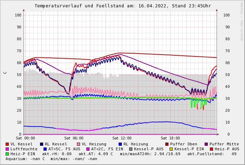The image size is (245, 165).
Task: Click the Temperaturverlauf und Fuellstand chart title
Action: pos(122,6)
